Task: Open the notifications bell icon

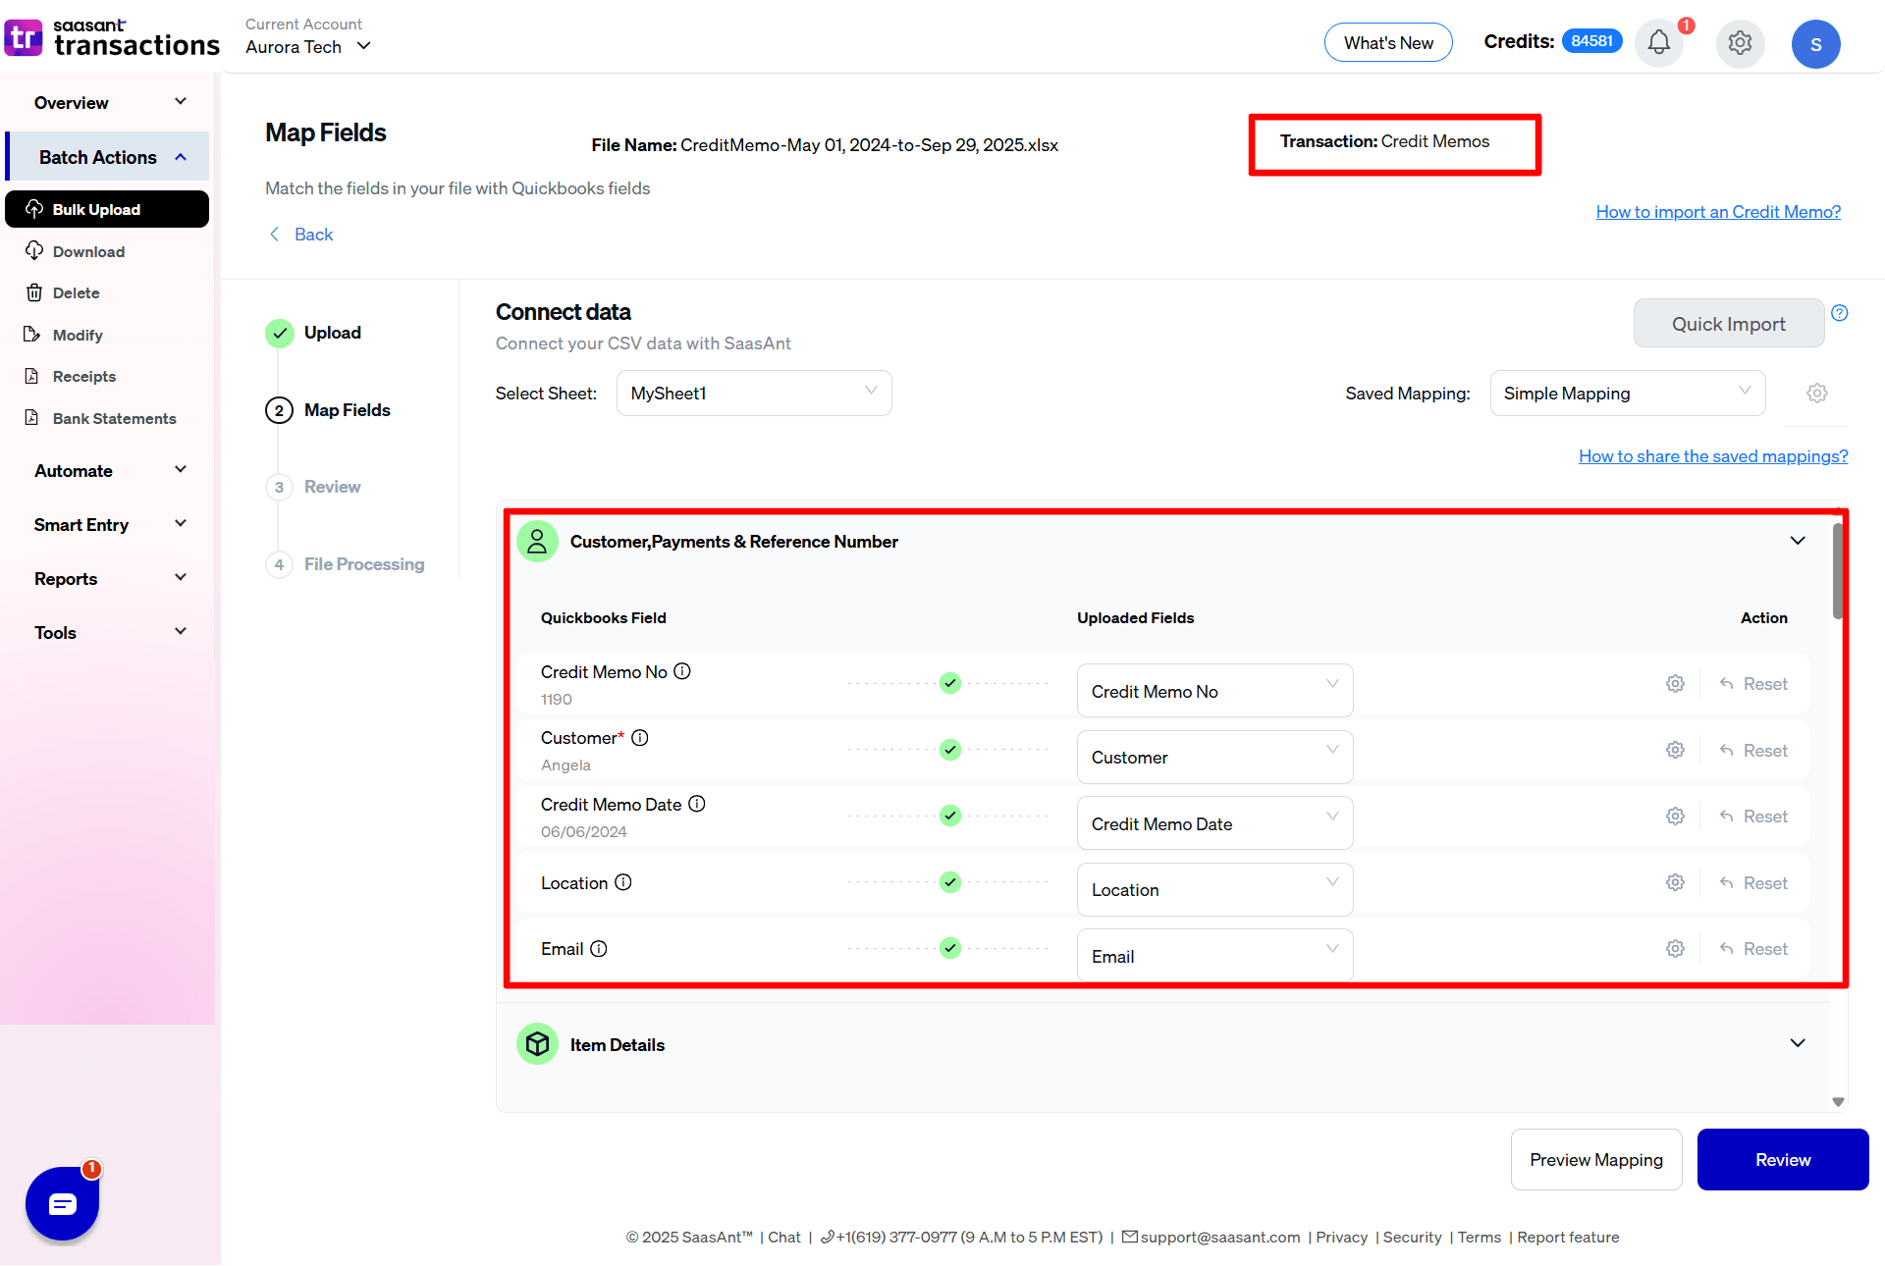Action: coord(1658,43)
